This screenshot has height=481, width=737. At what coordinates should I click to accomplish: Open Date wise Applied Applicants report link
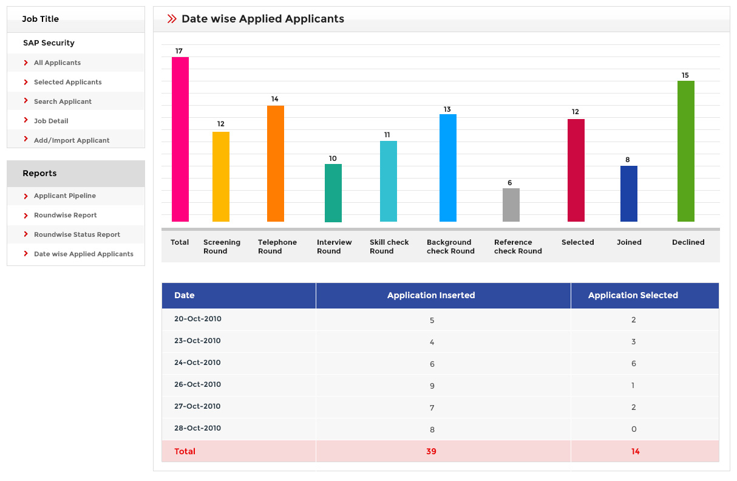pyautogui.click(x=84, y=254)
